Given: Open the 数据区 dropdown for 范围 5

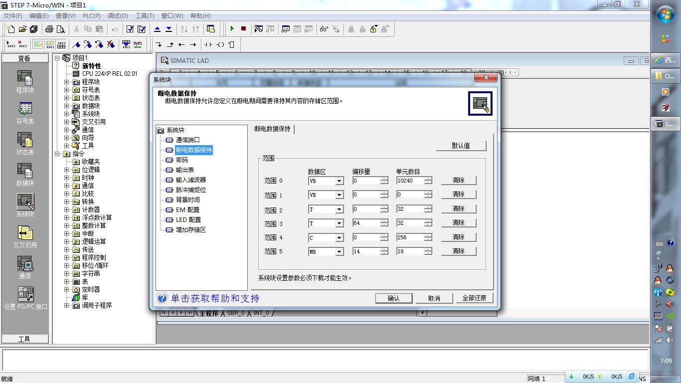Looking at the screenshot, I should (339, 252).
